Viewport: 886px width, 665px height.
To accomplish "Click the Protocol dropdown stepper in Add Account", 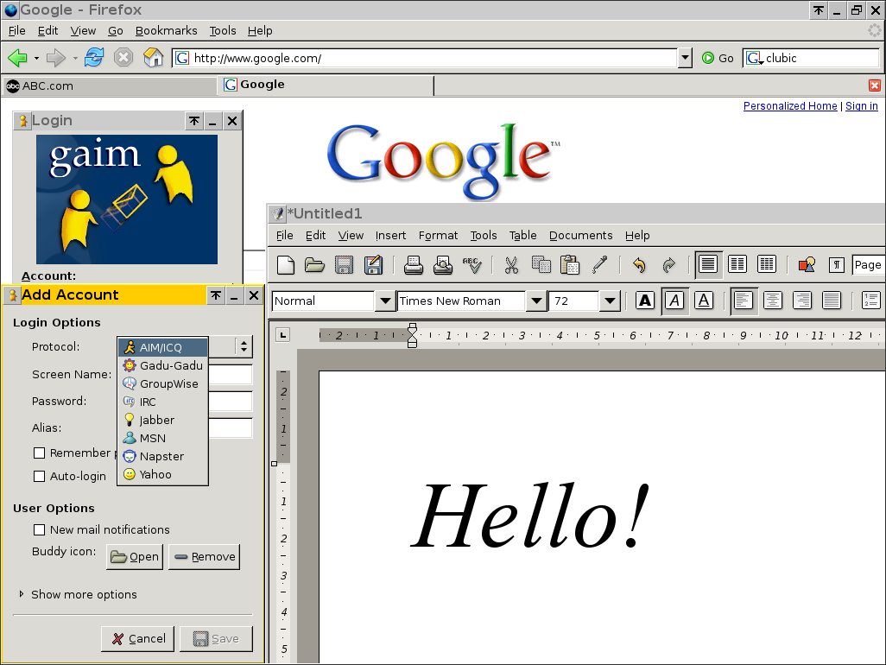I will coord(244,346).
